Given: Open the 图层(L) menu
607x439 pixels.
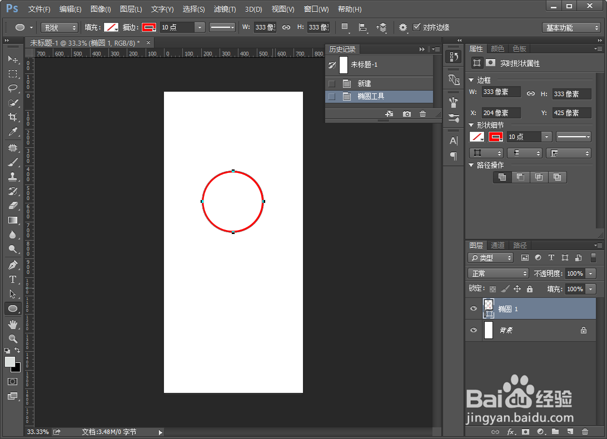Looking at the screenshot, I should tap(131, 9).
